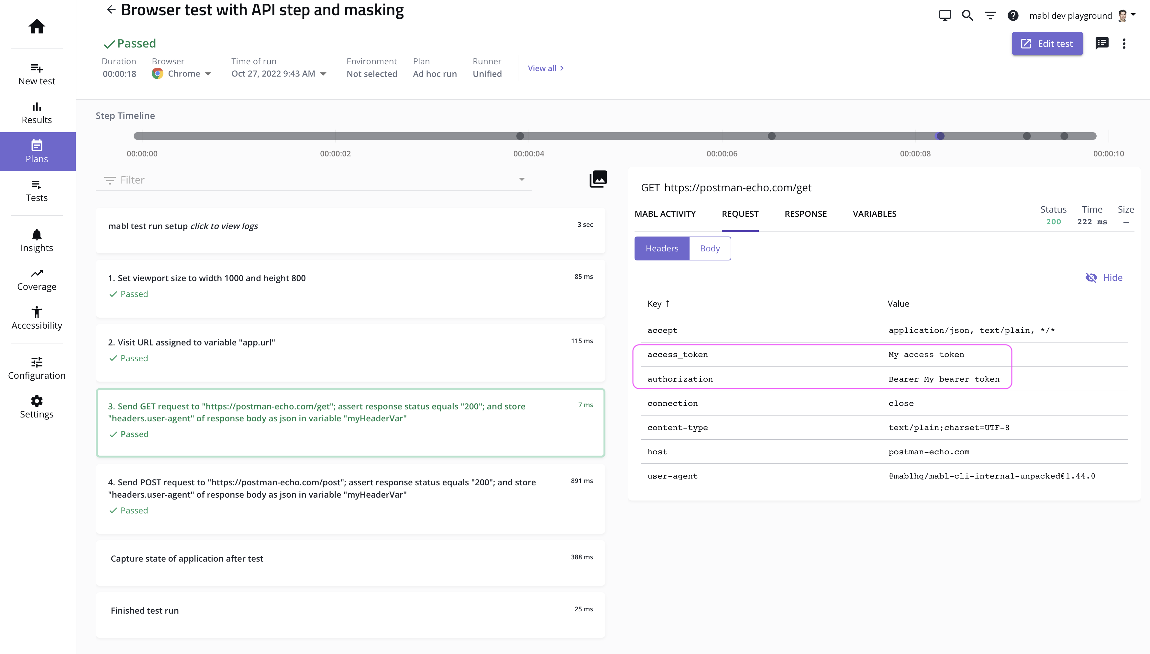Image resolution: width=1150 pixels, height=654 pixels.
Task: Open the comments icon near Edit test
Action: tap(1101, 44)
